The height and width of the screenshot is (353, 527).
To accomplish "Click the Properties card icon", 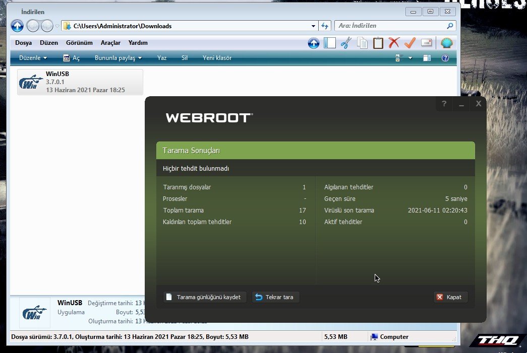I will tap(426, 43).
